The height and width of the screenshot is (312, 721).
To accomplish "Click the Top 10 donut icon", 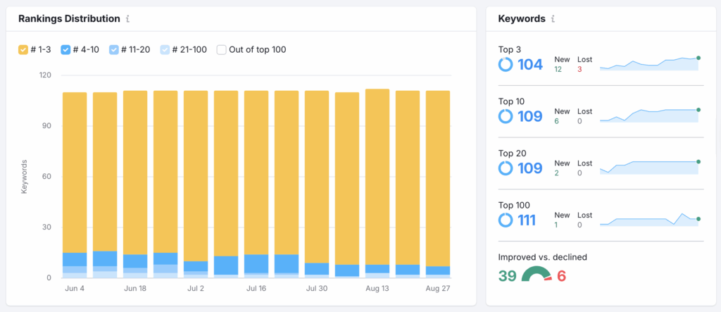I will (x=506, y=116).
